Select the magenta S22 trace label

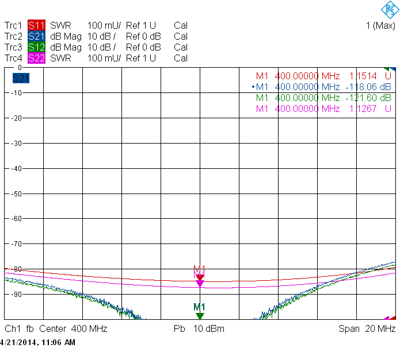[x=36, y=59]
